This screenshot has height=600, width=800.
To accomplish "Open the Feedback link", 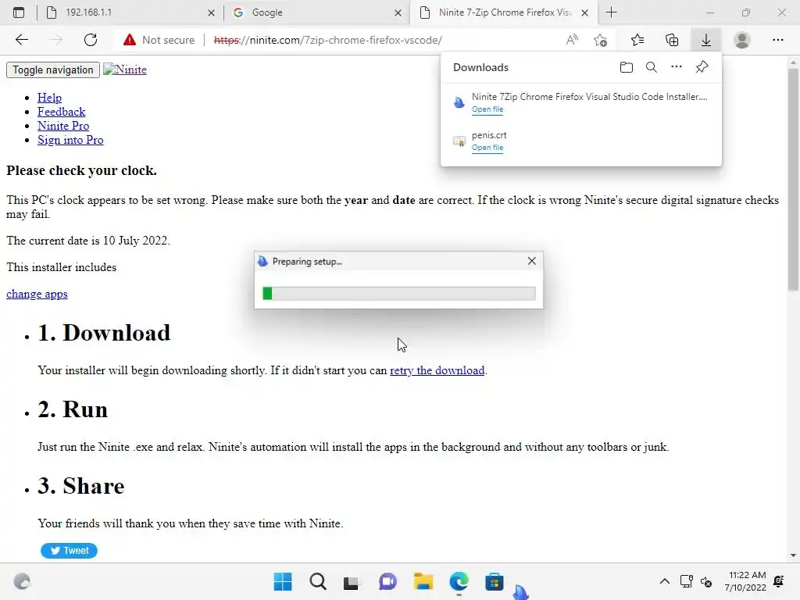I will pyautogui.click(x=61, y=112).
